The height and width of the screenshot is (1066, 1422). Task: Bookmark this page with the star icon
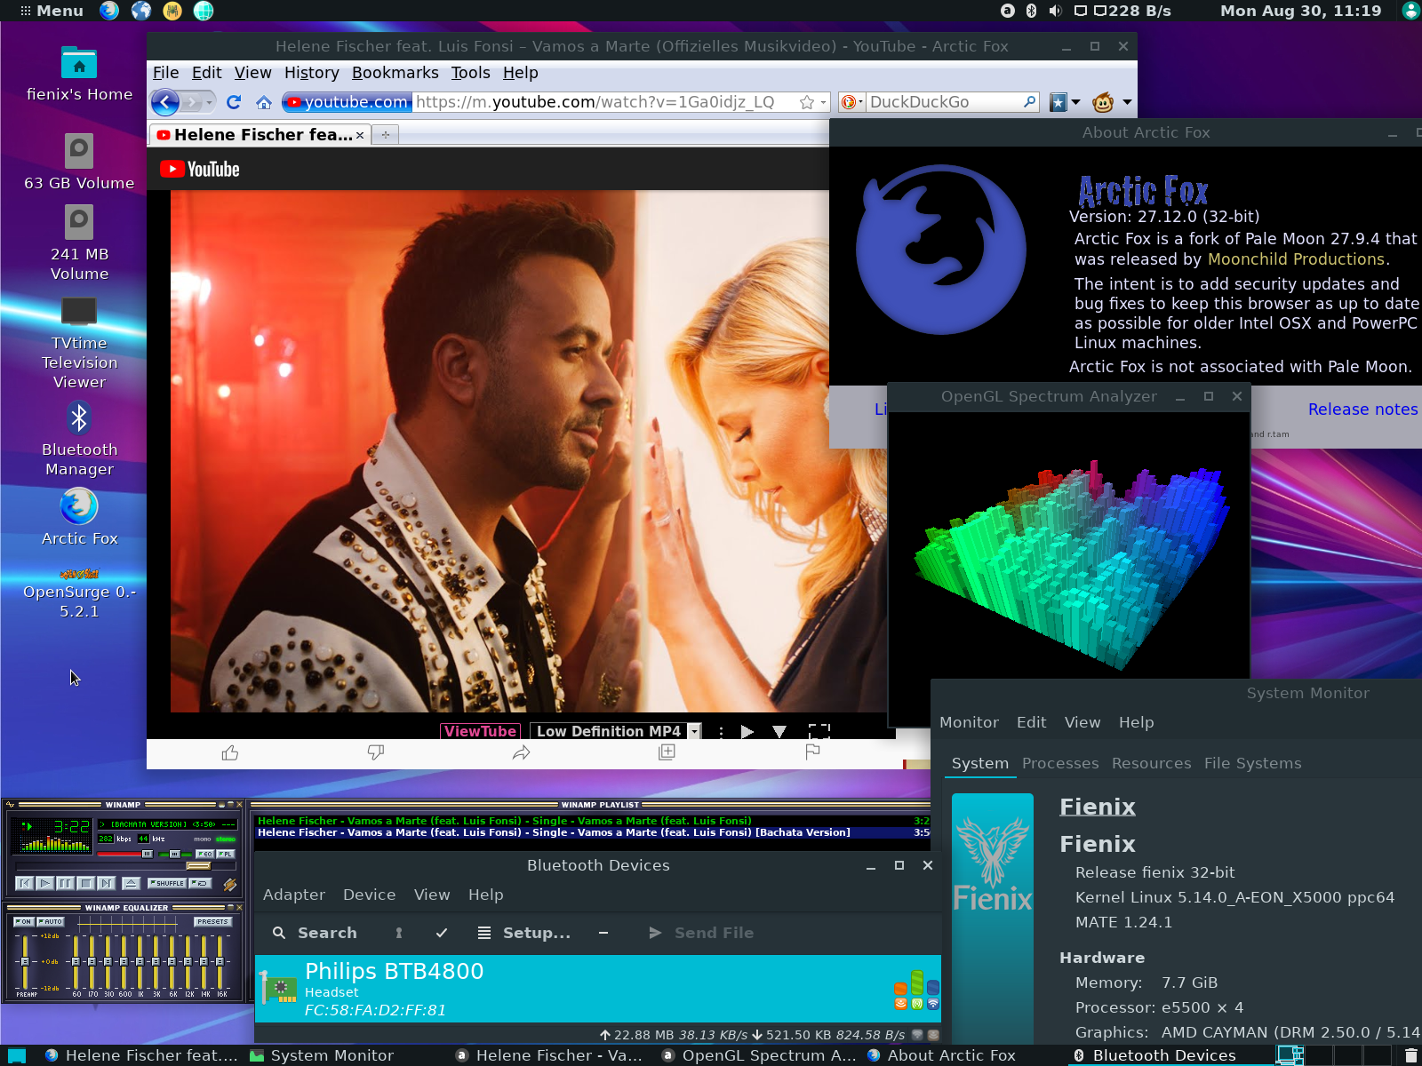(807, 102)
